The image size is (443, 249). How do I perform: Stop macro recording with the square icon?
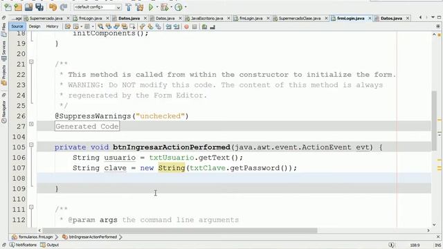195,27
